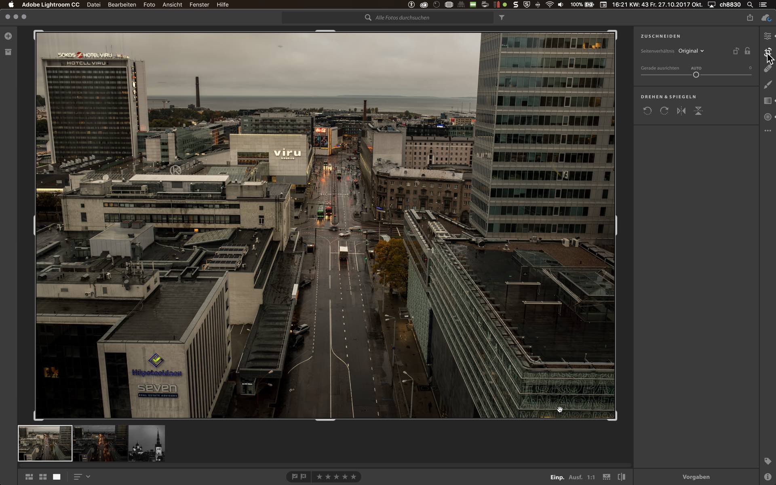Select the Brush adjustment tool
This screenshot has height=485, width=776.
768,84
